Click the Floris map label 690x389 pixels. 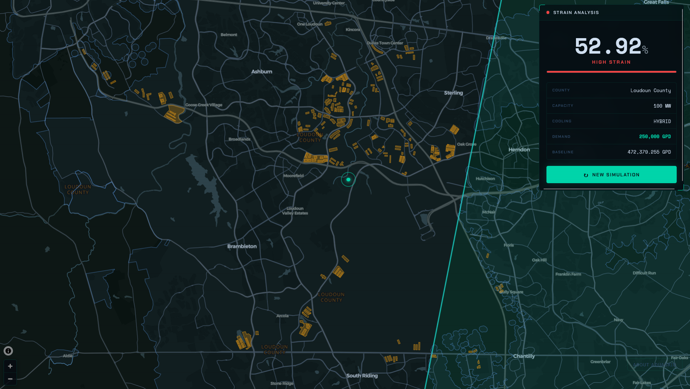[x=509, y=245]
